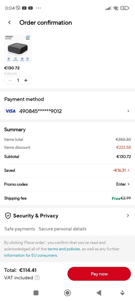Go back using the top-left arrow

[9, 23]
